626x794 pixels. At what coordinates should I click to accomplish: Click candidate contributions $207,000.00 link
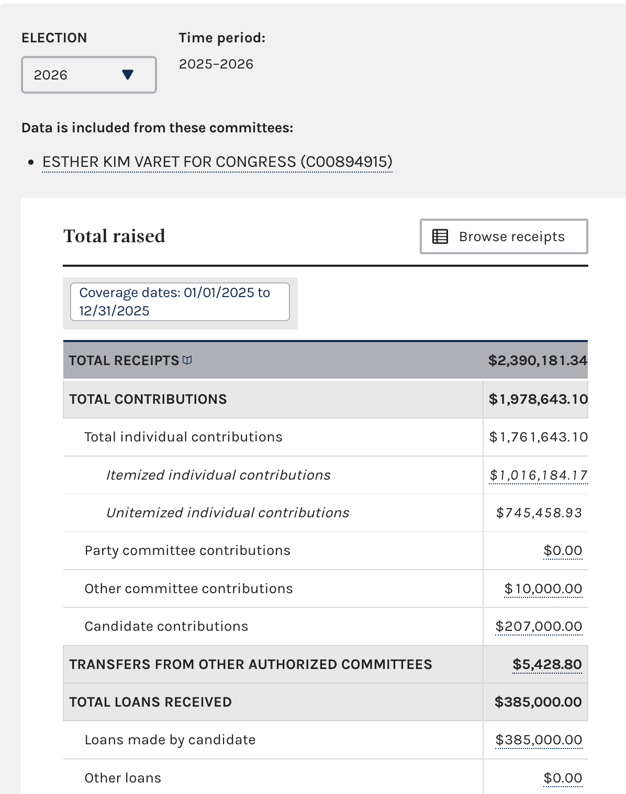coord(539,626)
